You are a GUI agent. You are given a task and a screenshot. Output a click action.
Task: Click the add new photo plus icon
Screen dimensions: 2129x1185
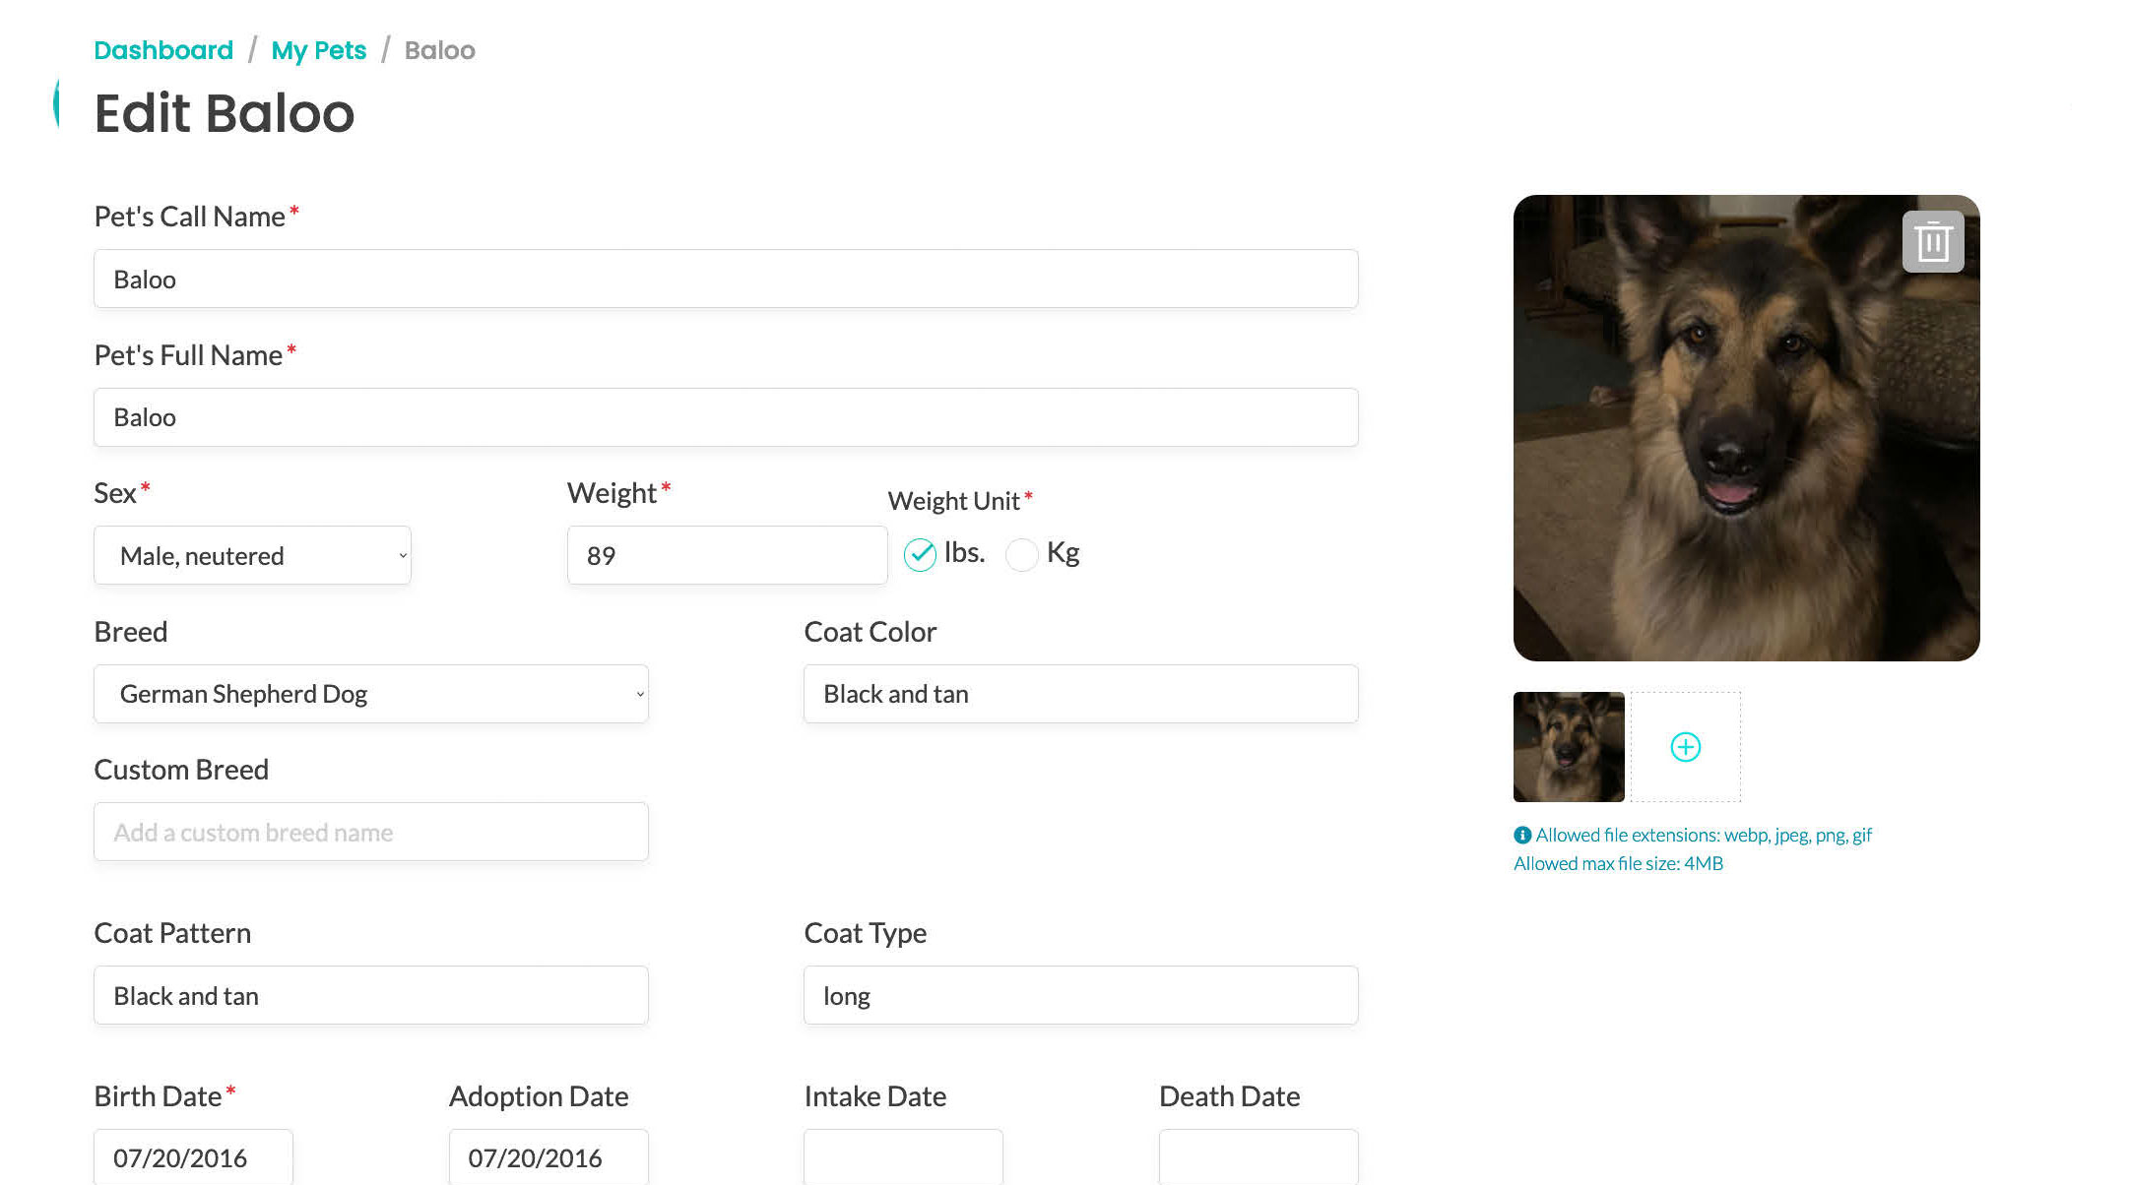point(1686,747)
